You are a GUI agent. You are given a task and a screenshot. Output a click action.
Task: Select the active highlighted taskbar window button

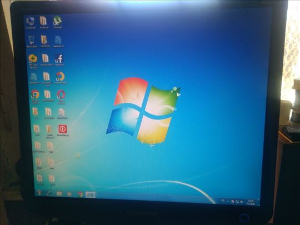click(x=90, y=195)
